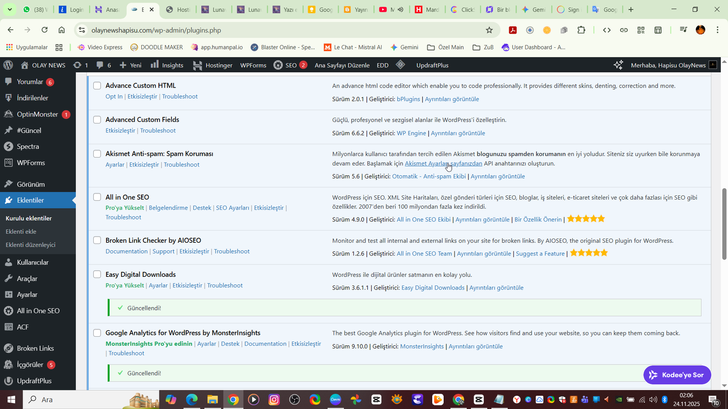
Task: Open Kullanıcılar in the sidebar menu
Action: click(33, 262)
